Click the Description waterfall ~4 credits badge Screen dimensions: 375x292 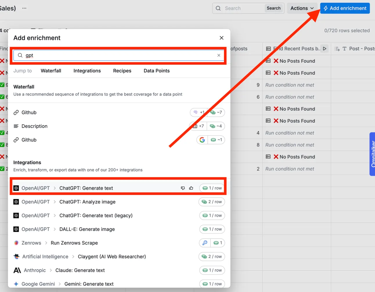pyautogui.click(x=216, y=126)
